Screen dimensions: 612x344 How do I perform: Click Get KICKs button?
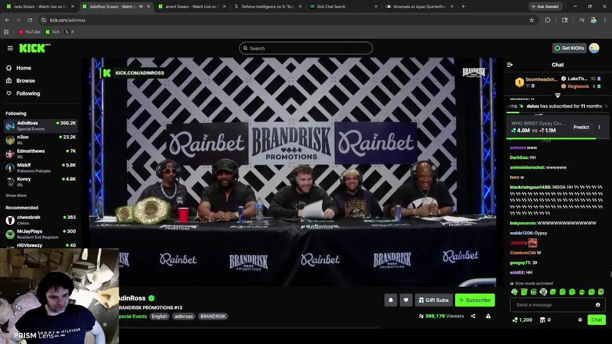pyautogui.click(x=569, y=48)
